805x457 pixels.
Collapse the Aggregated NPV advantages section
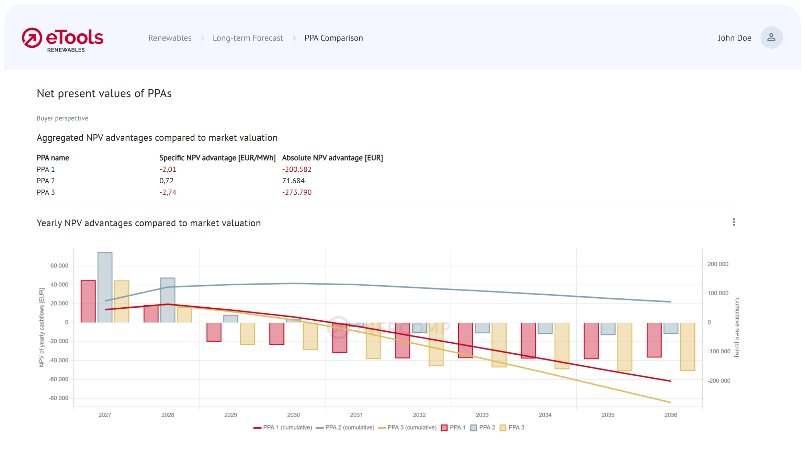pos(157,137)
